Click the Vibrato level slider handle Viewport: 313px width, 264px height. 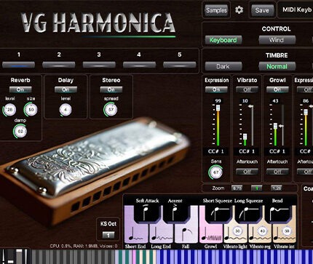(x=245, y=137)
